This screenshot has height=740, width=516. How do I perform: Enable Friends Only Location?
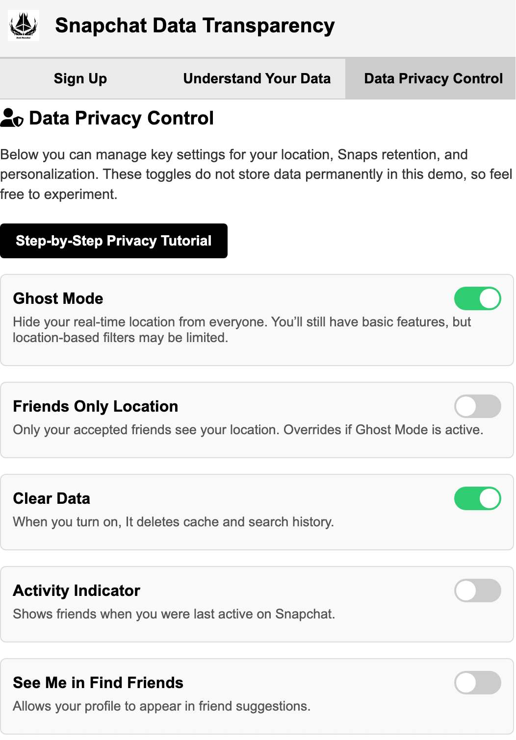pyautogui.click(x=478, y=406)
